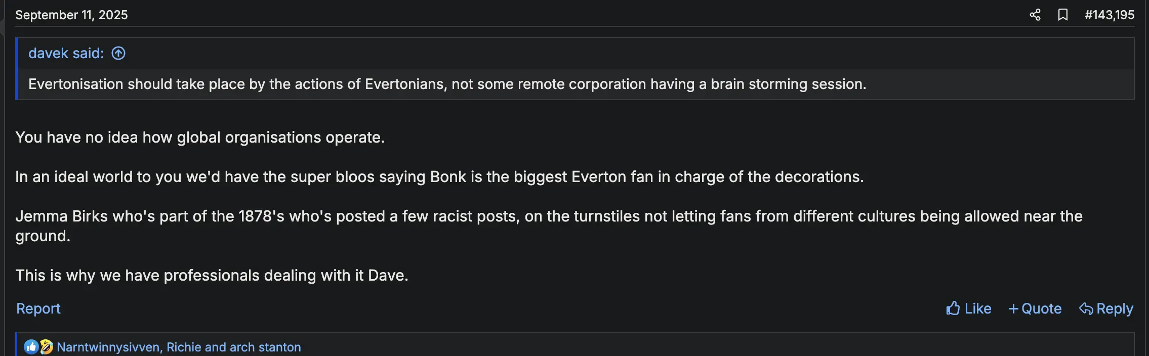
Task: Open post number #143,195 permalink
Action: (x=1109, y=15)
